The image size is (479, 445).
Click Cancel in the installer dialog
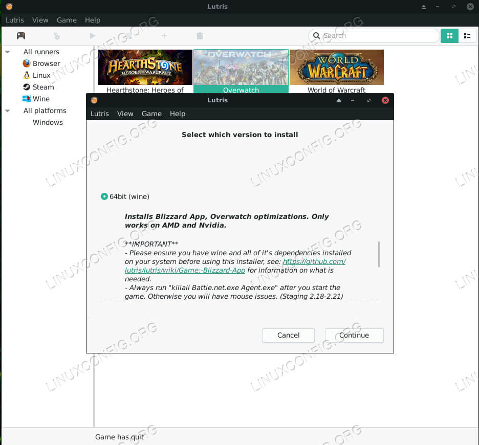pyautogui.click(x=289, y=336)
